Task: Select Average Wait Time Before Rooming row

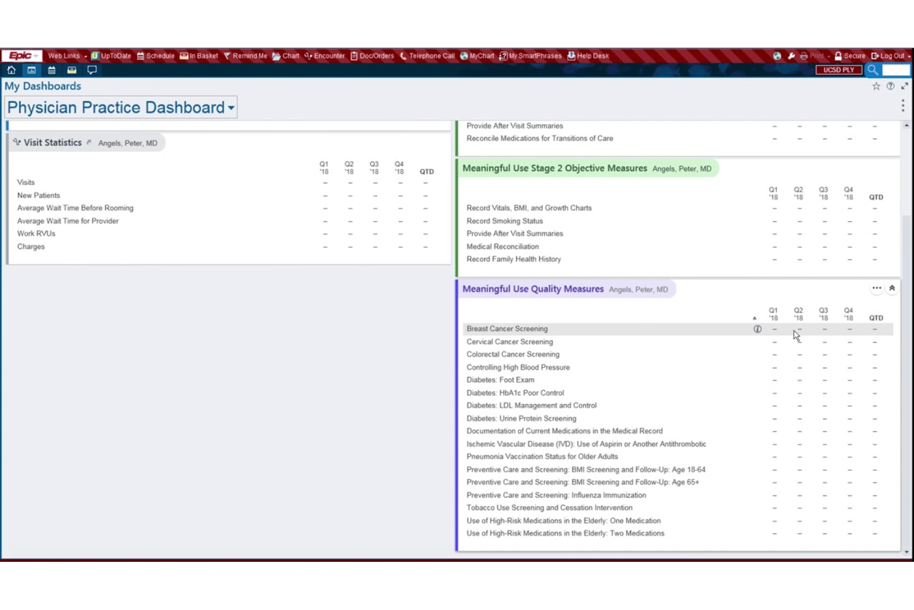Action: [75, 208]
